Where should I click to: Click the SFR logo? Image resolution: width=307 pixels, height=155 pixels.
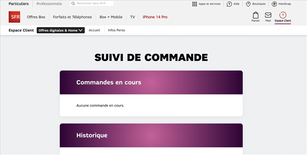click(x=14, y=17)
